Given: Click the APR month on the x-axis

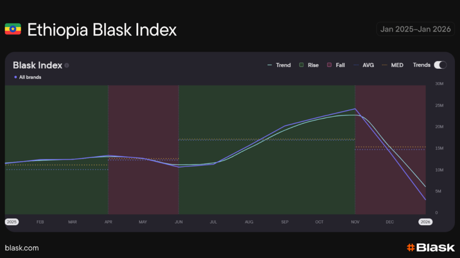Looking at the screenshot, I should pyautogui.click(x=108, y=222).
